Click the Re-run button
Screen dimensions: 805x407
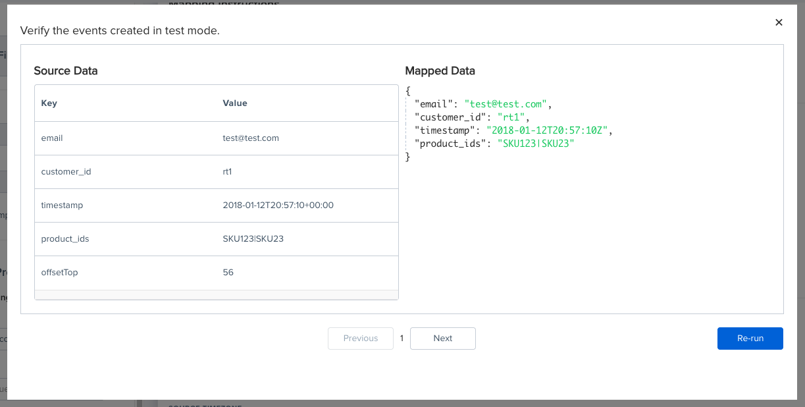pos(750,339)
